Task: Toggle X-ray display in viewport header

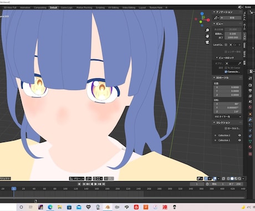Action: 223,179
